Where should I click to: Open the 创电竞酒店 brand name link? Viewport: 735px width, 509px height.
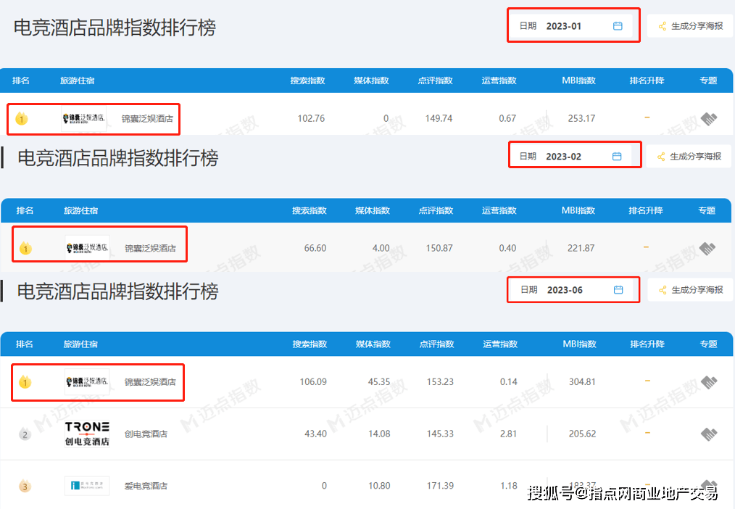click(146, 434)
